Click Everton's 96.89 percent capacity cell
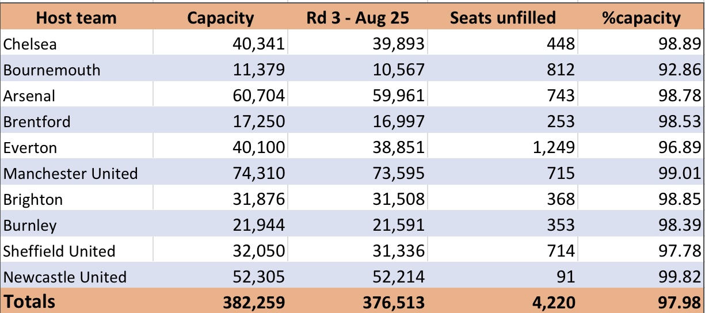The width and height of the screenshot is (705, 313). (641, 148)
